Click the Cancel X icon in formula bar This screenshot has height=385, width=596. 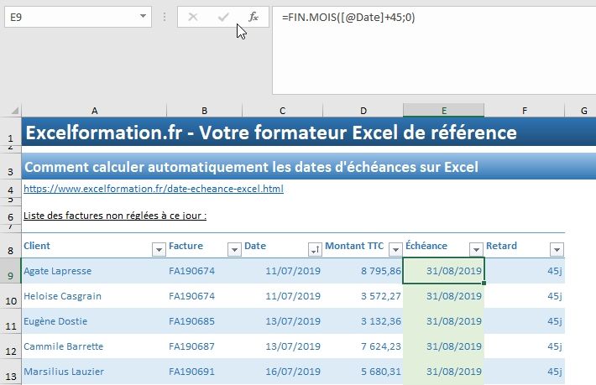click(x=193, y=17)
